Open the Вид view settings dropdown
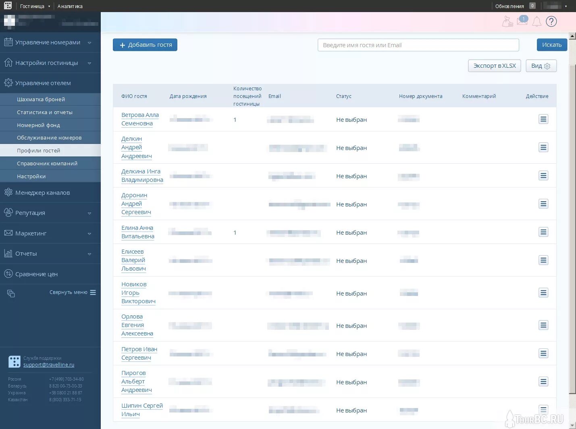 (x=541, y=66)
